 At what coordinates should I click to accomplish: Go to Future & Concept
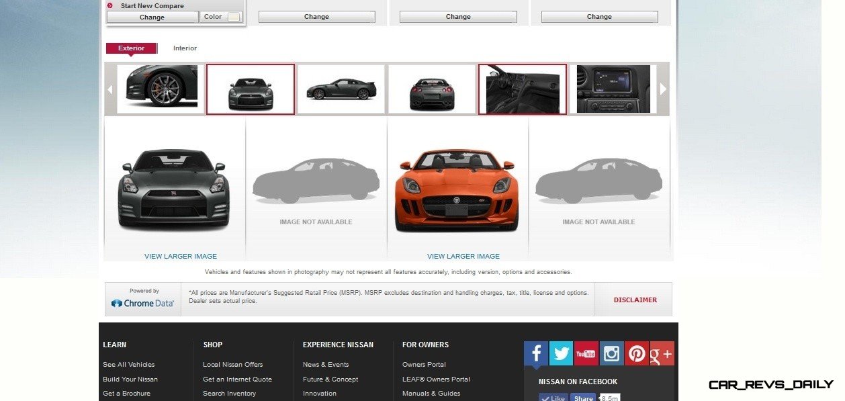(330, 380)
